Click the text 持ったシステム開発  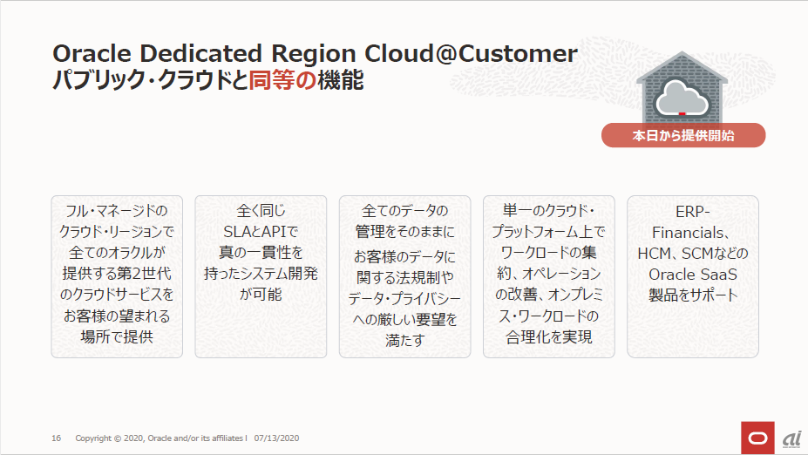click(261, 273)
